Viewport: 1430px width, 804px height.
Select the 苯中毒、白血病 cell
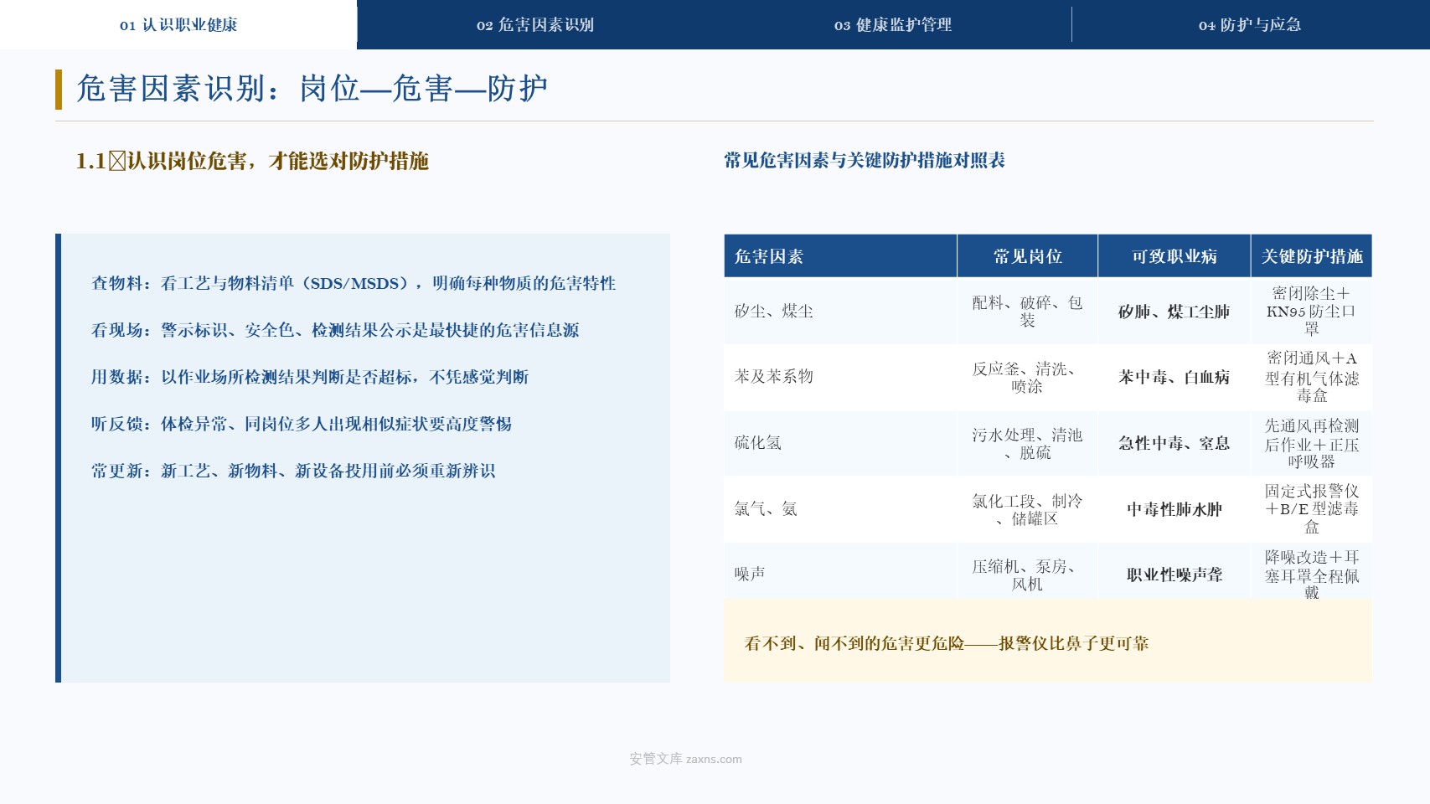pyautogui.click(x=1174, y=377)
